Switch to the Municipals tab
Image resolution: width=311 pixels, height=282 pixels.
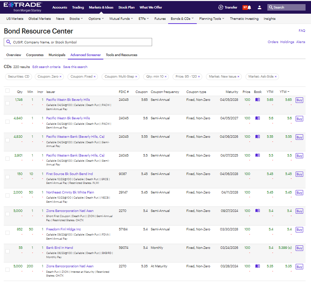57,55
